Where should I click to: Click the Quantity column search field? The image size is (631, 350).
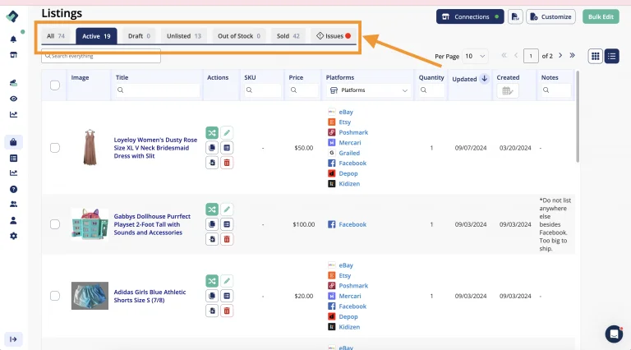431,90
